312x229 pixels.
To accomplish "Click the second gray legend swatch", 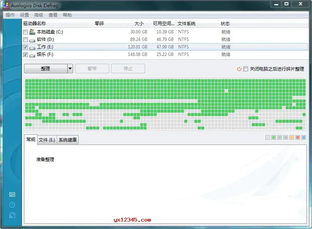I will coord(286,137).
